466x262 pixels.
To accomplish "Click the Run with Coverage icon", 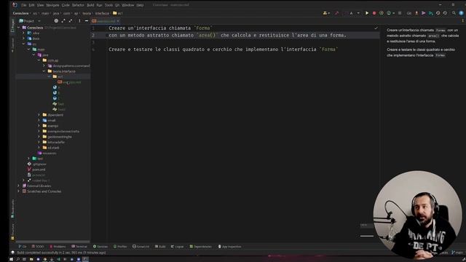I will tap(382, 13).
